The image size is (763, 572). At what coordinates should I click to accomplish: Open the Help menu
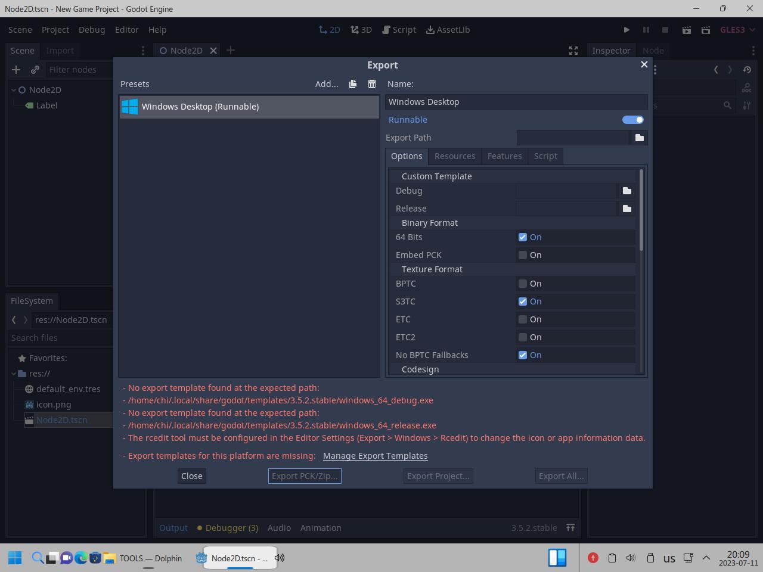157,30
